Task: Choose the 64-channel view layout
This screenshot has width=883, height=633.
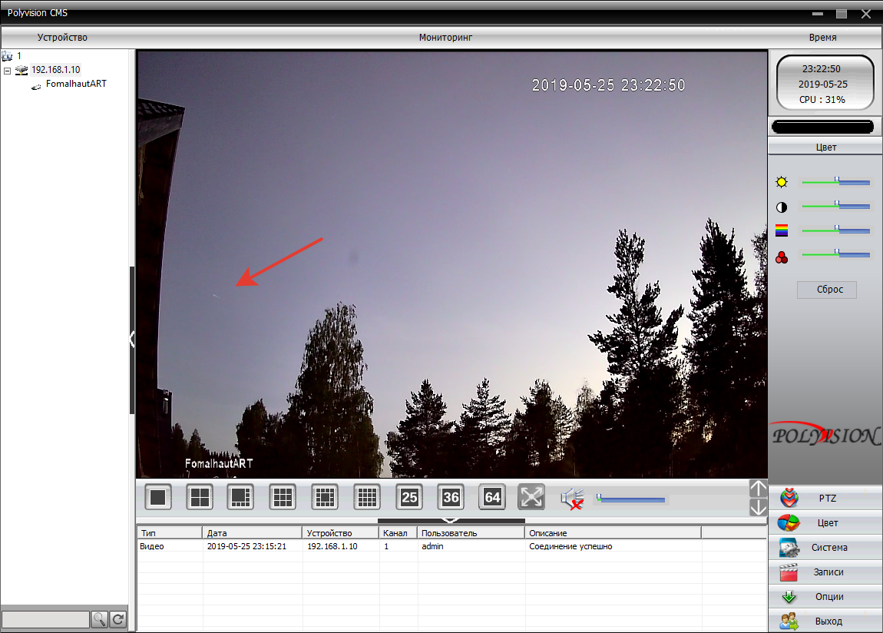Action: pos(492,497)
